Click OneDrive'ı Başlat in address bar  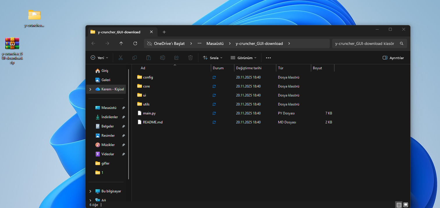[169, 43]
